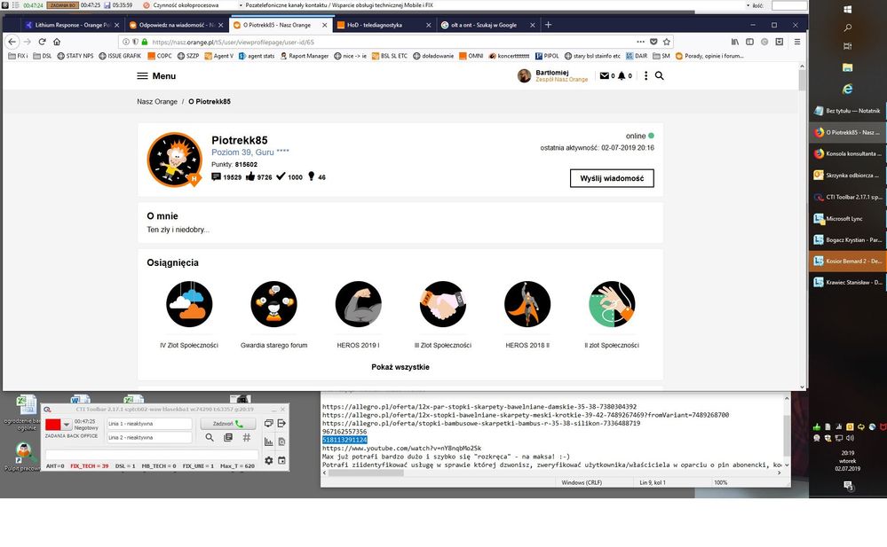
Task: Open the messages envelope icon
Action: point(606,76)
